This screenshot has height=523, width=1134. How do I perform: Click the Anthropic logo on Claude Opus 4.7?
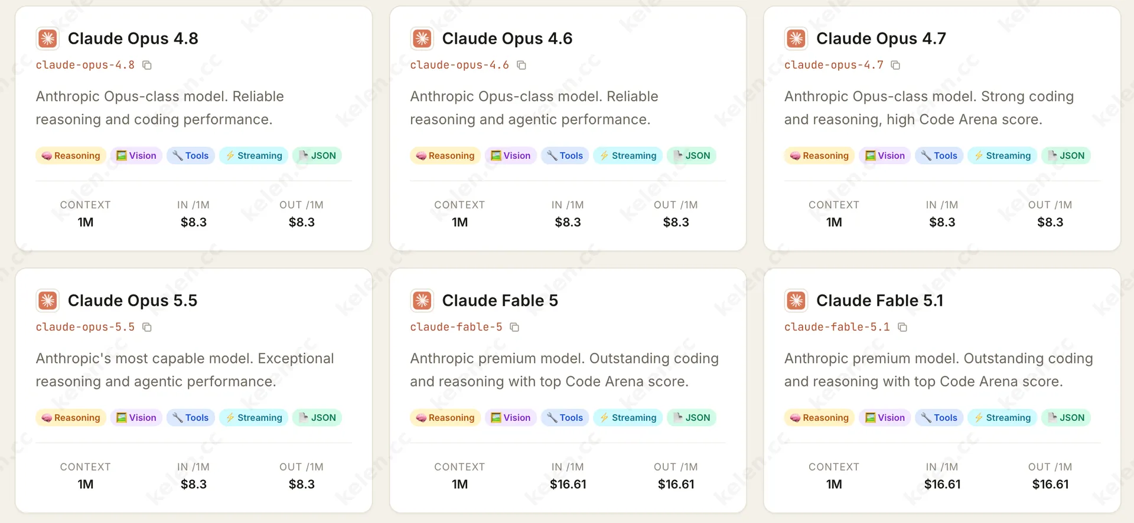796,38
